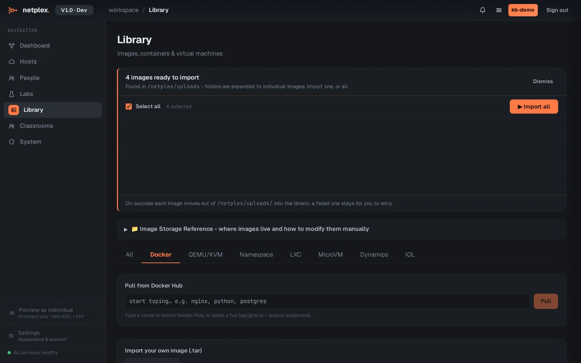Click the NAVIGATION section label
The image size is (581, 363).
[23, 30]
